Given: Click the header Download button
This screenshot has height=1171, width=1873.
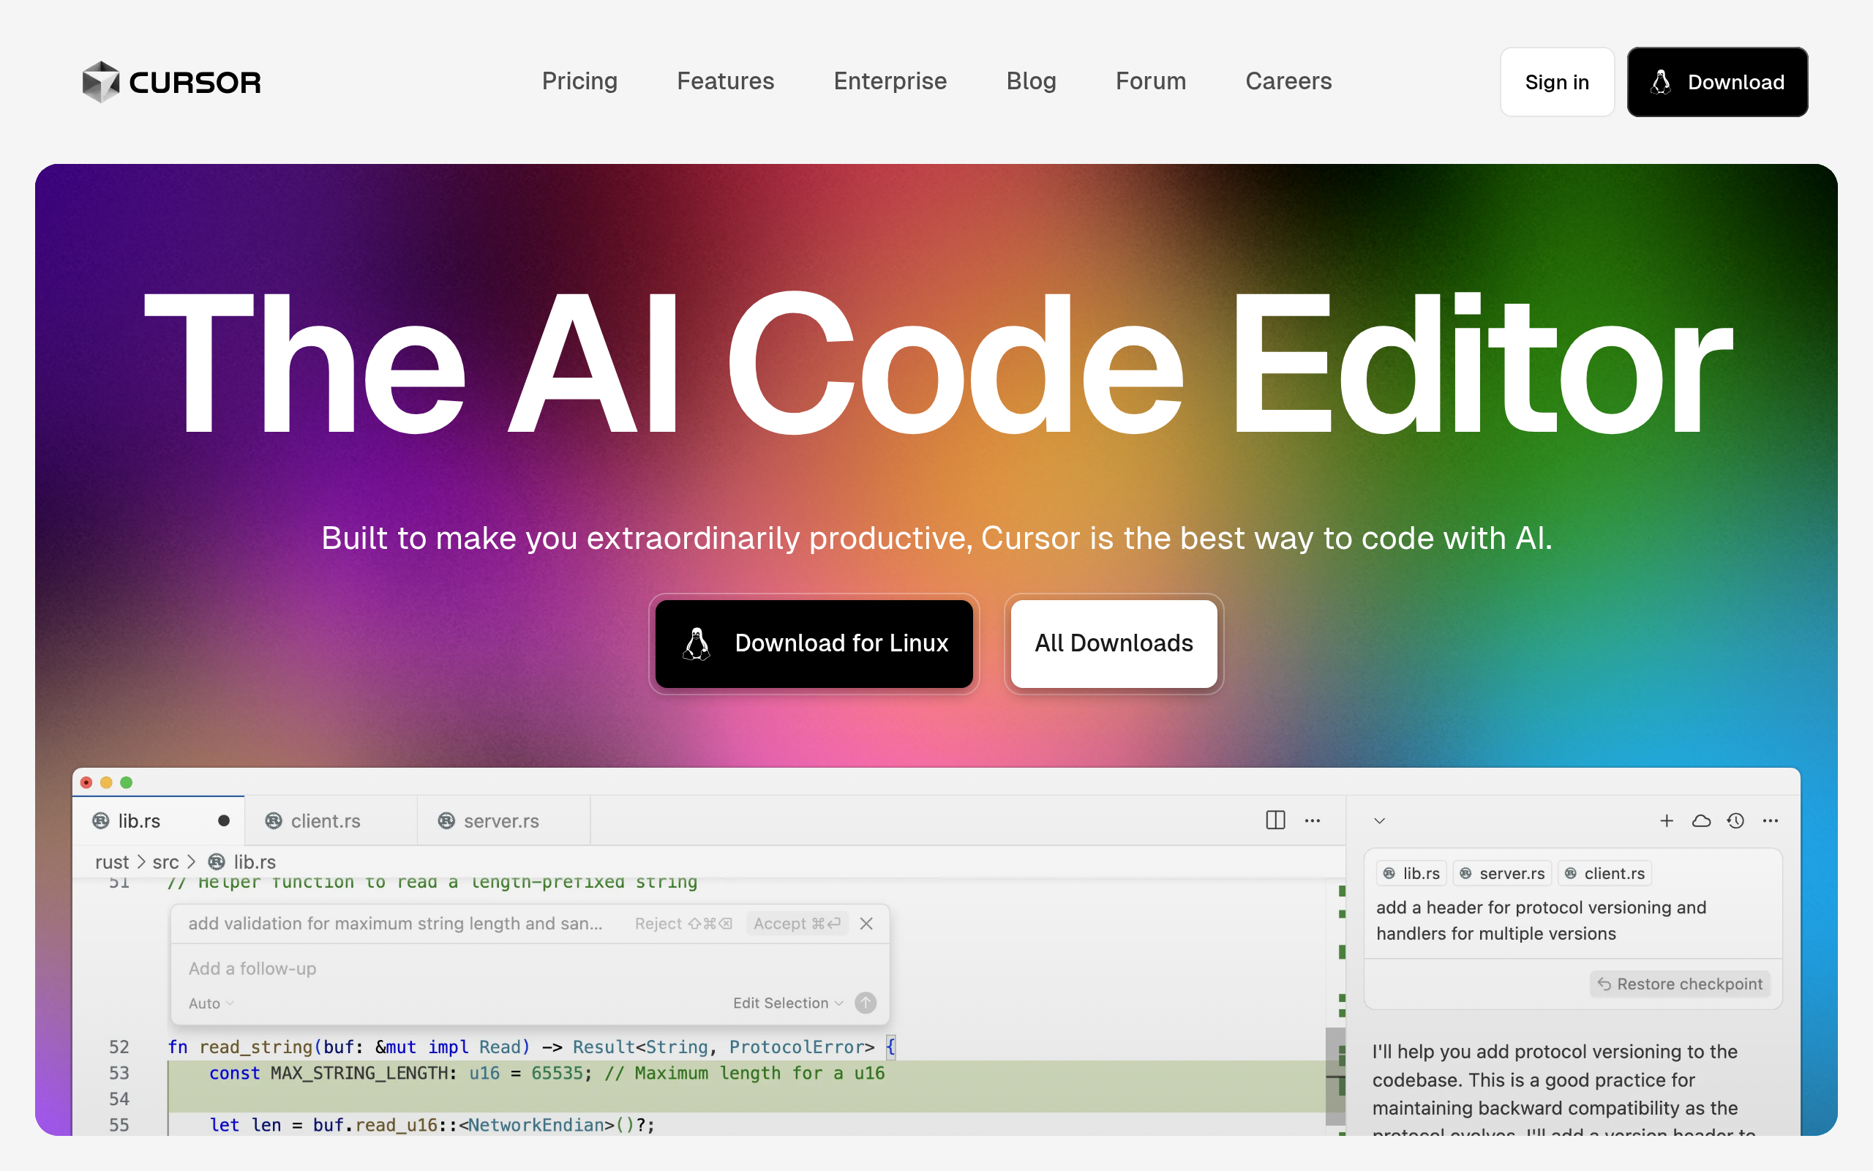Looking at the screenshot, I should point(1716,82).
